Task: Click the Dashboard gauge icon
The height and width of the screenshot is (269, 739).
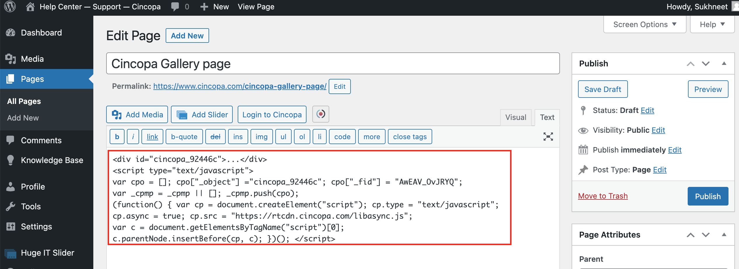Action: 10,33
